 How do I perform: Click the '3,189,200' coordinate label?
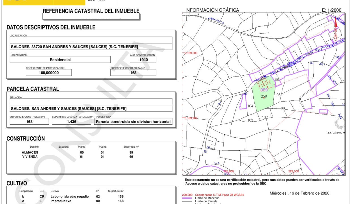pos(191,118)
